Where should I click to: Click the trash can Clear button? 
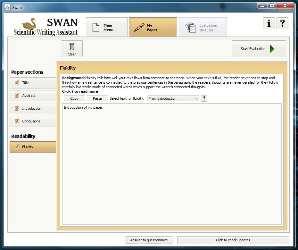(x=72, y=49)
